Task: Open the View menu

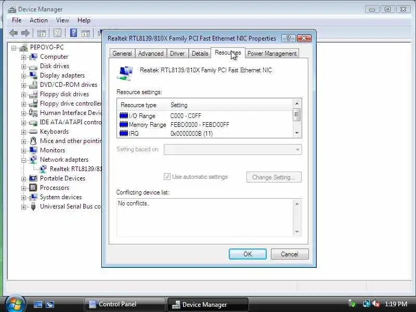Action: tap(62, 20)
